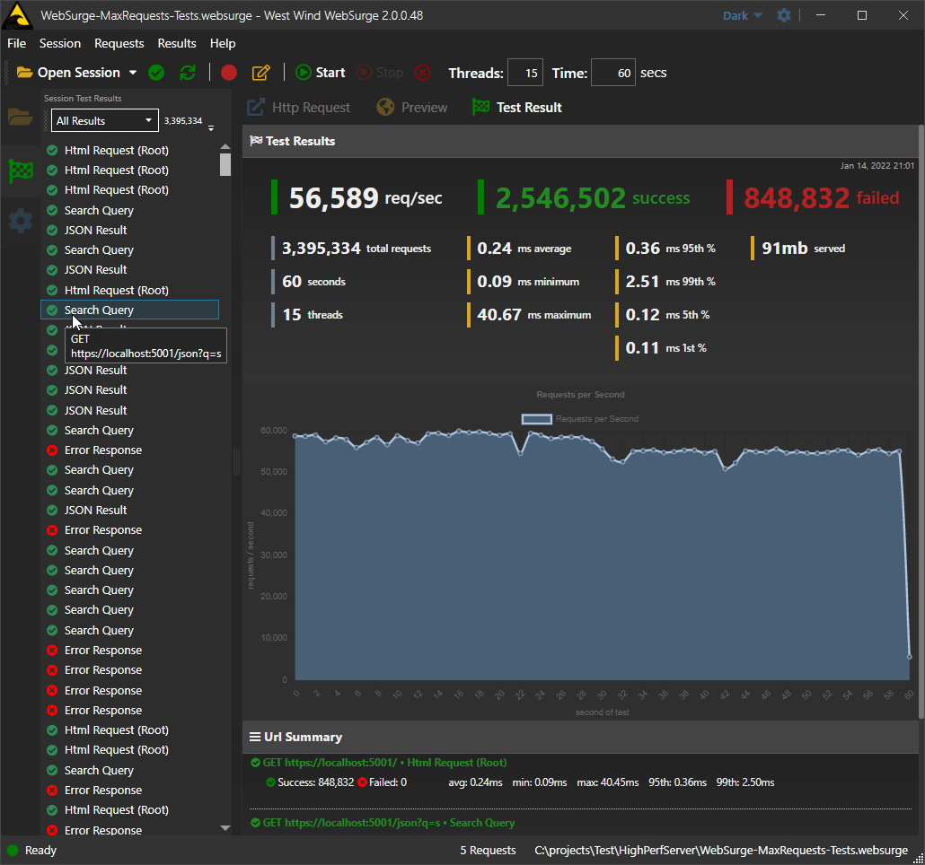
Task: Expand the Open Session dropdown arrow
Action: pos(133,73)
